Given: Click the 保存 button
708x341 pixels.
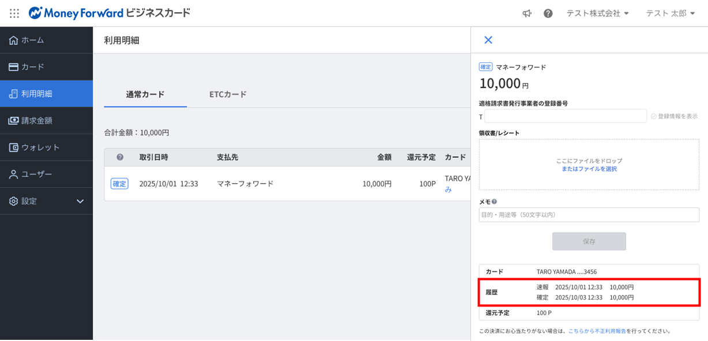Looking at the screenshot, I should [589, 241].
